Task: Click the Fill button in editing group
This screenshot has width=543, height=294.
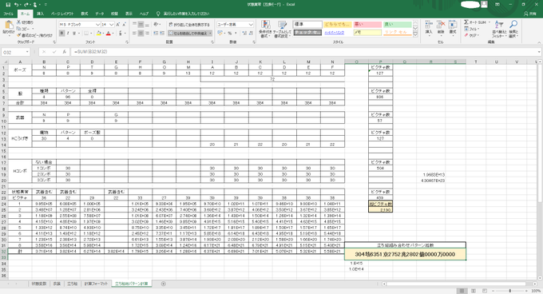Action: (x=471, y=29)
